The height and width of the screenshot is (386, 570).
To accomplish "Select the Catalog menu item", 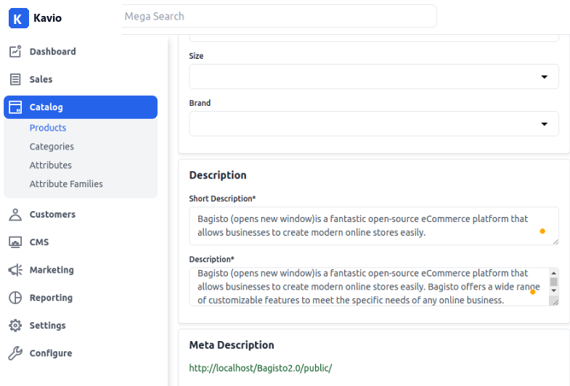I will [81, 107].
